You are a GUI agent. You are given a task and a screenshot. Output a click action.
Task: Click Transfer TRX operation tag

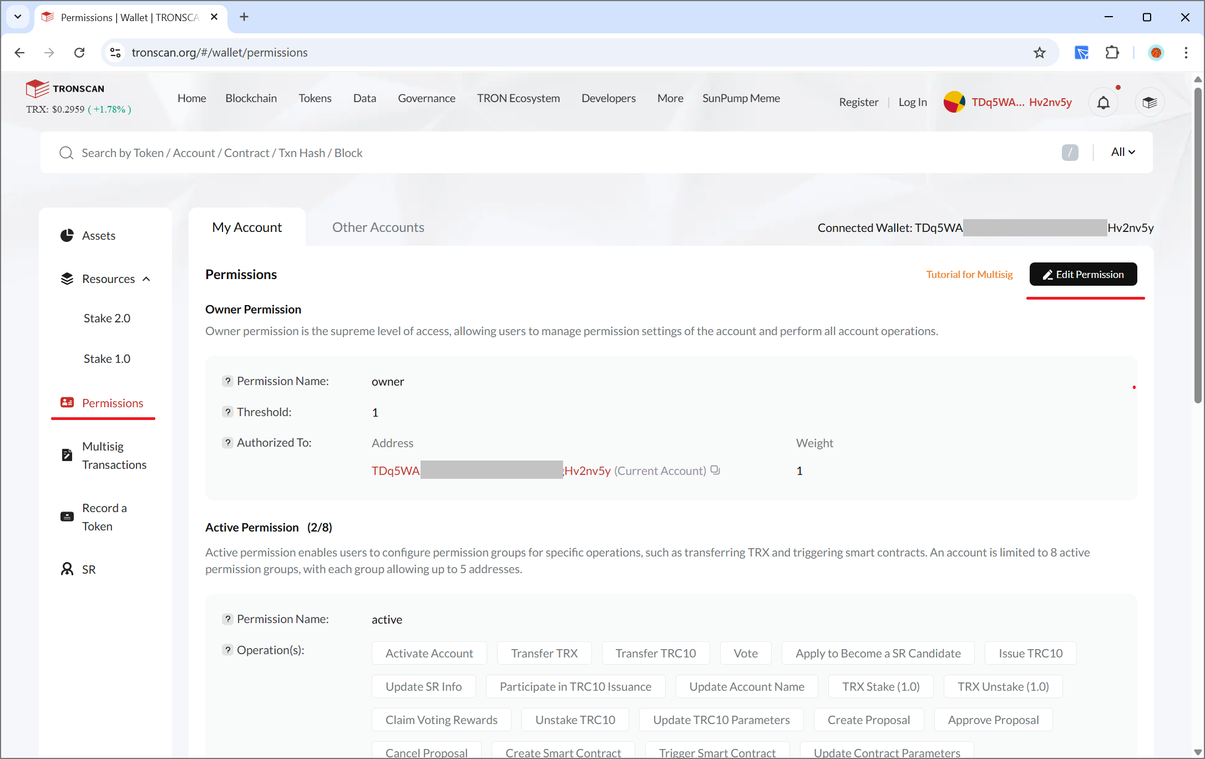coord(544,654)
